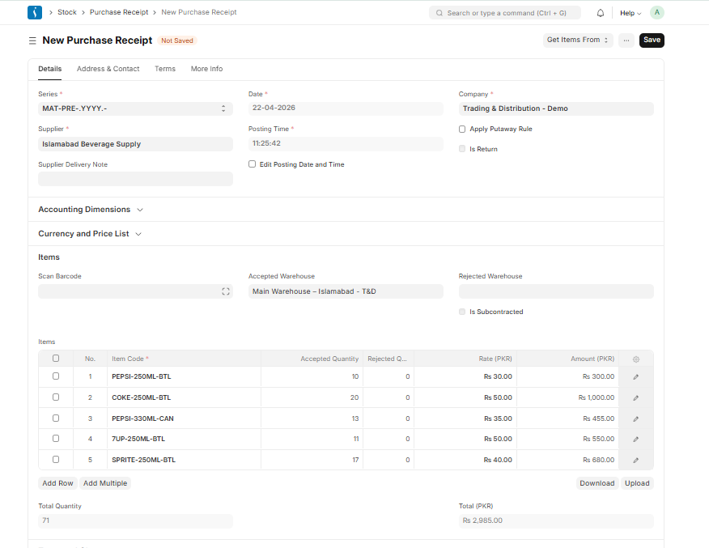This screenshot has height=548, width=709.
Task: Select all item rows via header checkbox
Action: pos(55,359)
